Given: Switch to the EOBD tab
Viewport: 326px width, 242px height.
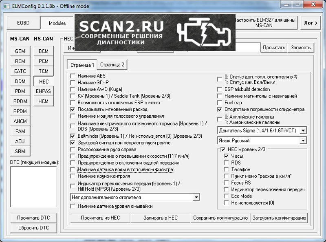Looking at the screenshot, I should click(23, 23).
